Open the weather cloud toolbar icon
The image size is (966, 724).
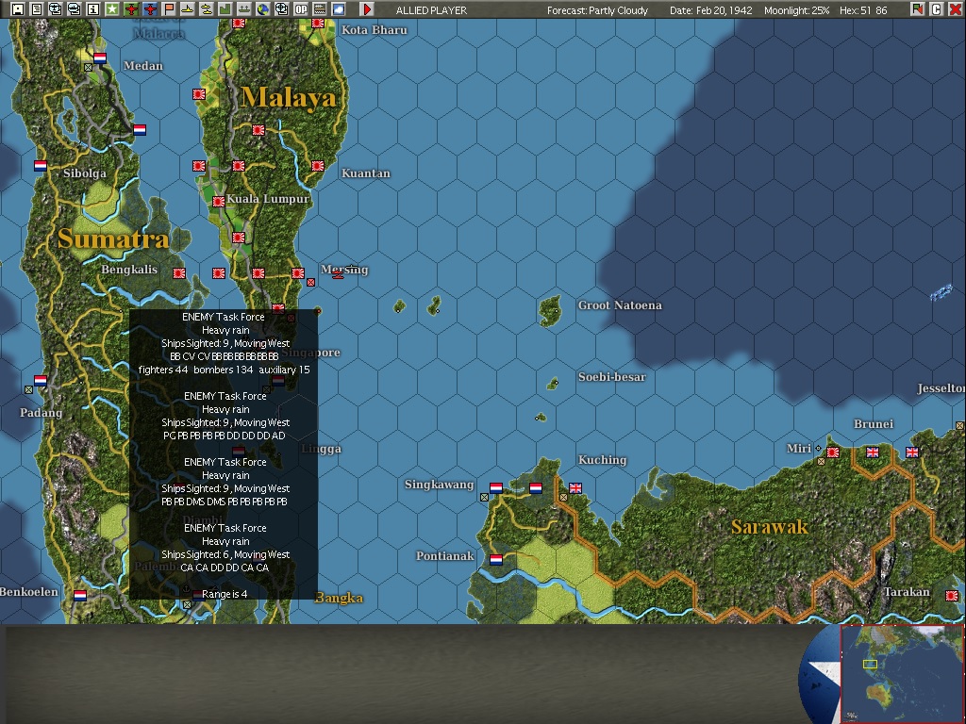tap(339, 9)
